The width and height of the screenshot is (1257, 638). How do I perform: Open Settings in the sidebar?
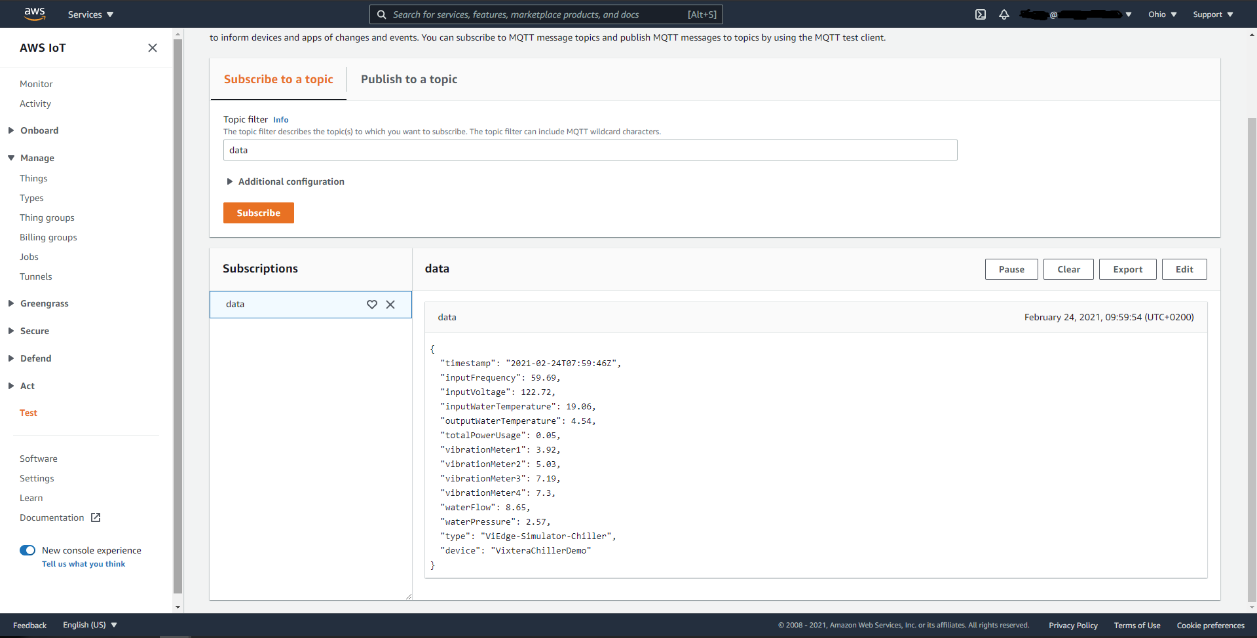37,478
